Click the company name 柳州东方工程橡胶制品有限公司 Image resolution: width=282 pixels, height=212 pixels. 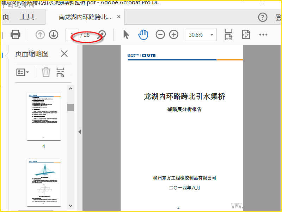tap(184, 178)
